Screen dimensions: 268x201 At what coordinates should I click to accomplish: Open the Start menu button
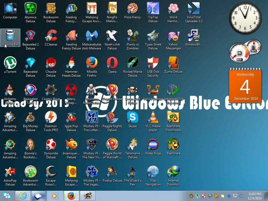(7, 196)
